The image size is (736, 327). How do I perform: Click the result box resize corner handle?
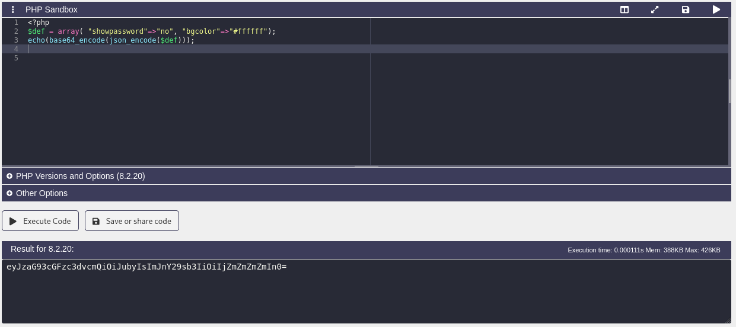(728, 320)
